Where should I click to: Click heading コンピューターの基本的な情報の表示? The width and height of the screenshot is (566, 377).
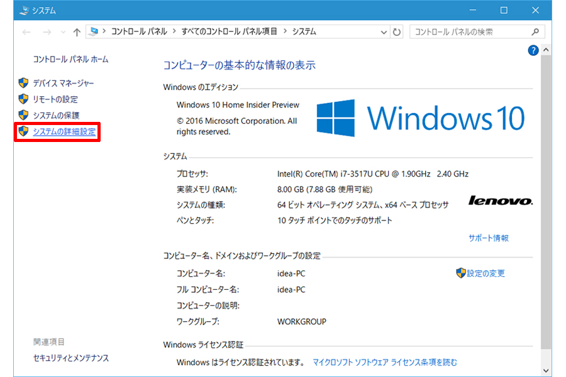240,65
